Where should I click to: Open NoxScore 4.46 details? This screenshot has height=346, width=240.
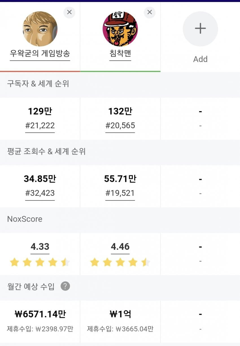click(x=120, y=247)
